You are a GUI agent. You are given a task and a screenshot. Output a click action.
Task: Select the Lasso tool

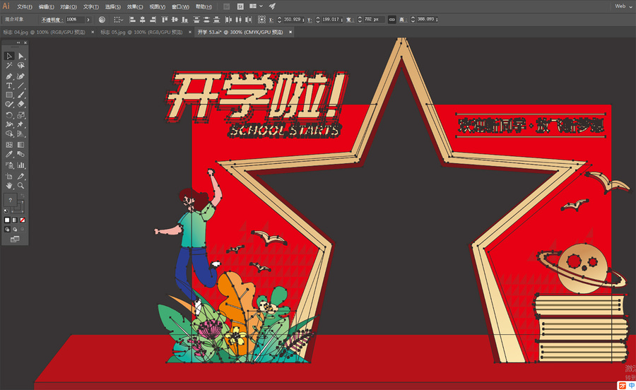[x=21, y=65]
